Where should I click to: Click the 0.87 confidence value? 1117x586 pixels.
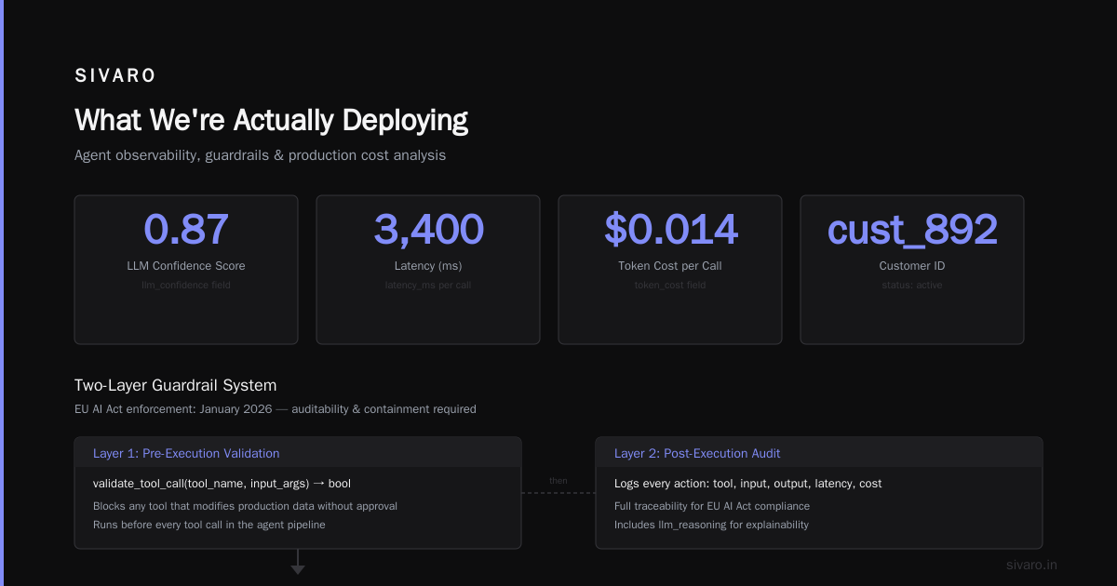(186, 230)
